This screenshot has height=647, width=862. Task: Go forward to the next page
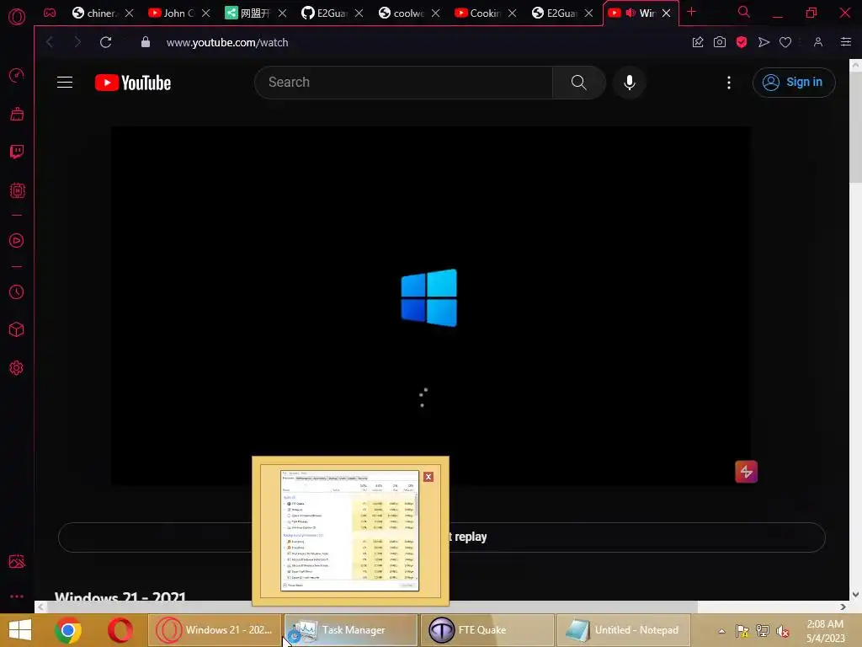click(x=77, y=42)
